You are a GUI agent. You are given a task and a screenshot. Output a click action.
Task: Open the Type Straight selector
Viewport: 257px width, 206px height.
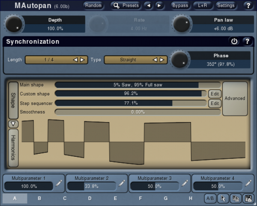coord(136,60)
